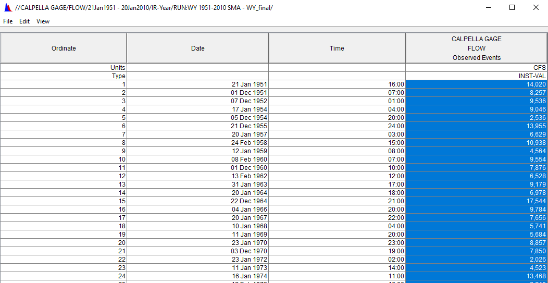Click time cell 23:00 in row 20
The height and width of the screenshot is (283, 548).
coord(337,242)
